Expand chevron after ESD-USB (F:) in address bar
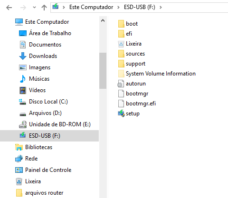Image resolution: width=228 pixels, height=198 pixels. point(161,7)
